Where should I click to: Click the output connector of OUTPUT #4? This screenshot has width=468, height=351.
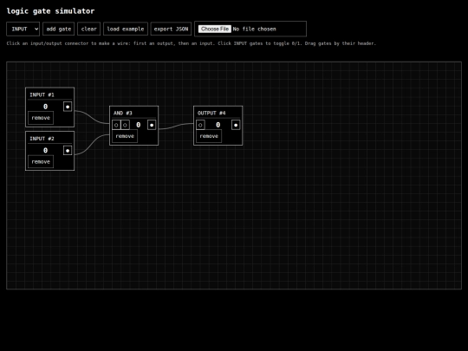236,125
